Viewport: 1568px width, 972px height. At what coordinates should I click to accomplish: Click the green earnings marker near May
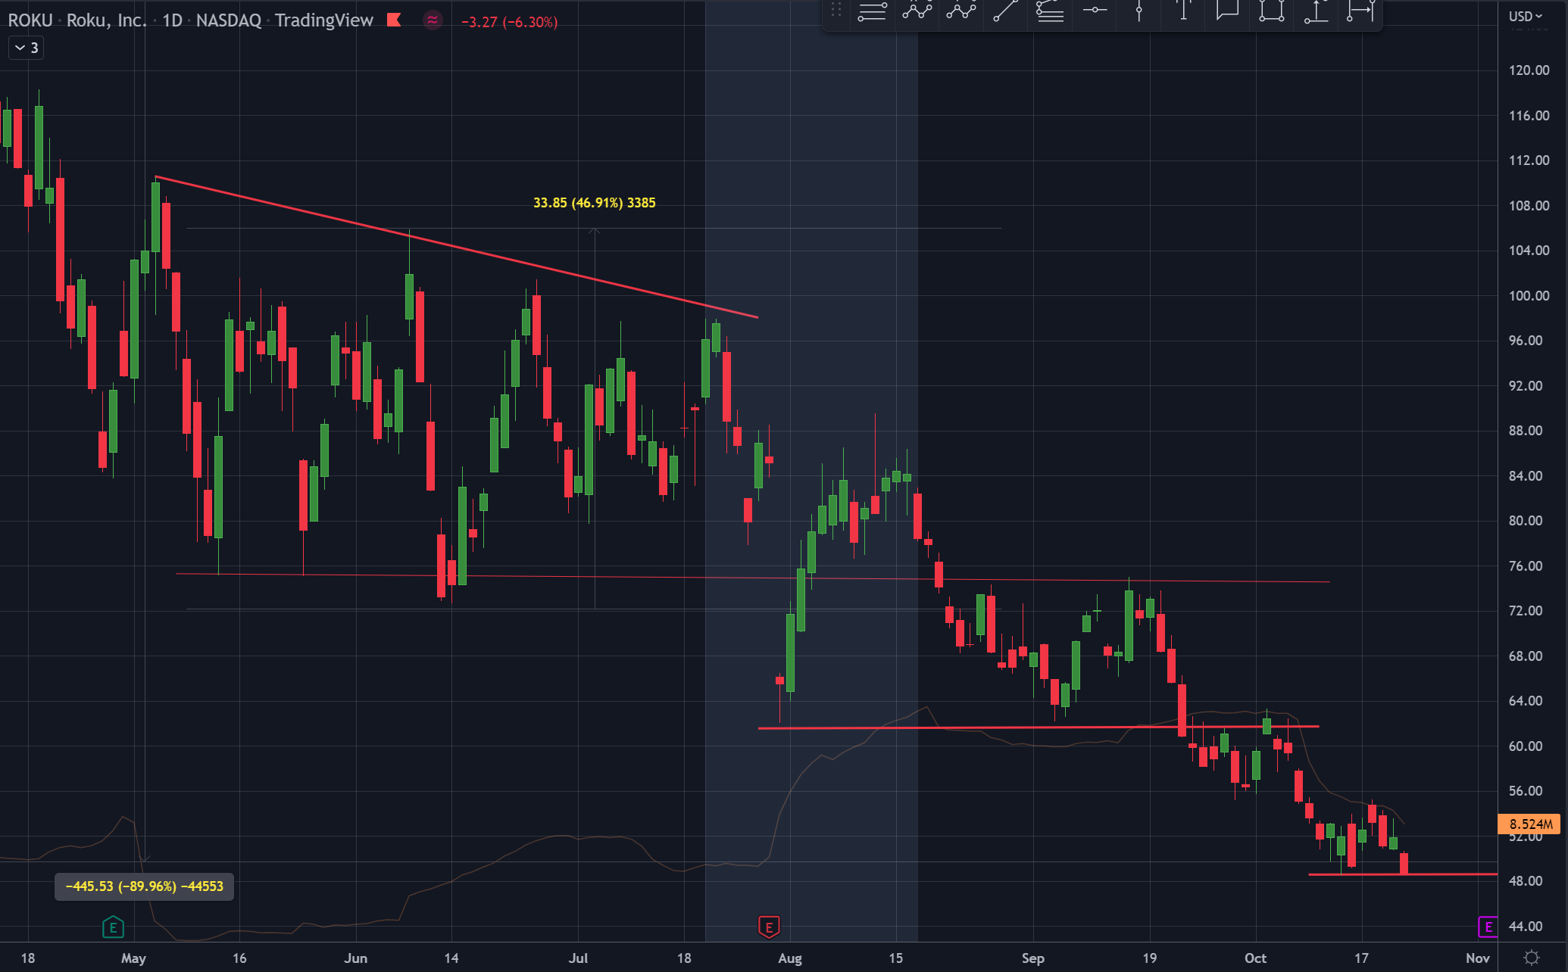(x=113, y=927)
